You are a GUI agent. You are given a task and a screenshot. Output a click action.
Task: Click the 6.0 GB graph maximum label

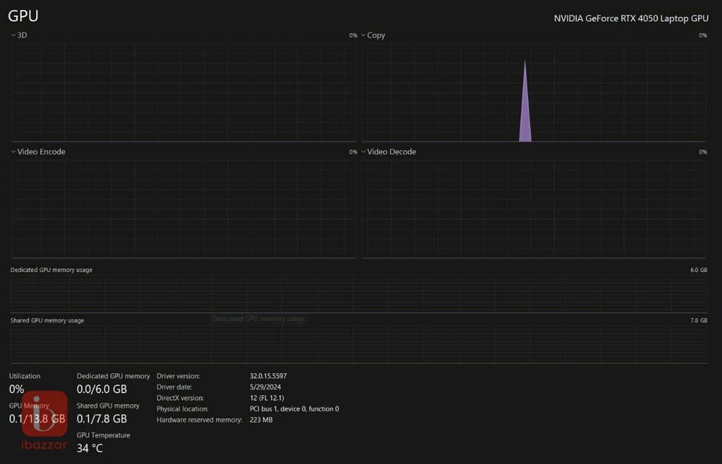699,270
